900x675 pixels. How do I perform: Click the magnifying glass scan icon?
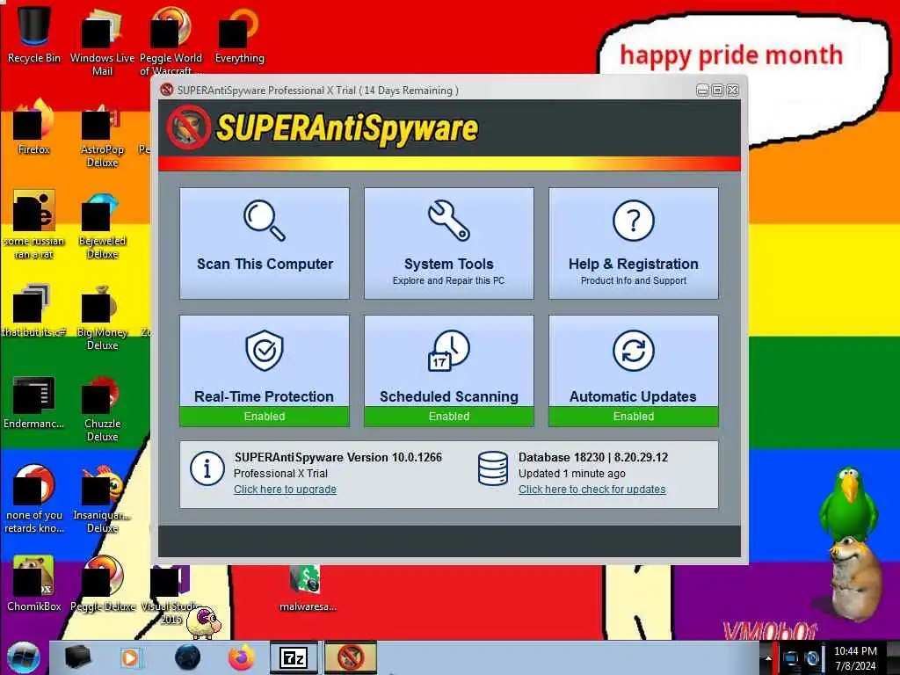[x=264, y=220]
